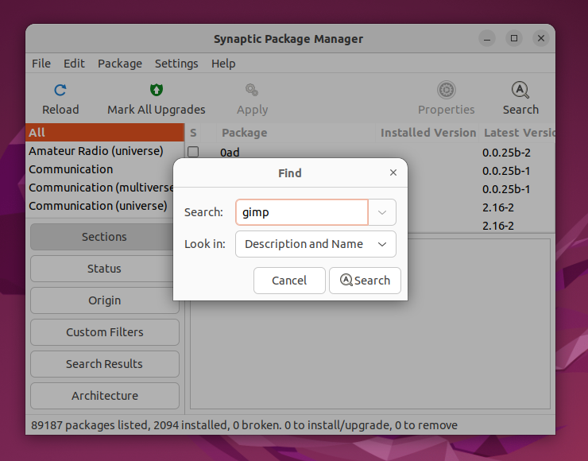Close the Find dialog with X
The height and width of the screenshot is (461, 588).
(x=393, y=172)
